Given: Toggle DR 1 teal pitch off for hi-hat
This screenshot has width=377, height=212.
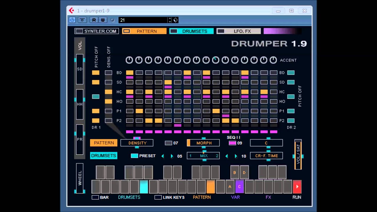Looking at the screenshot, I should click(96, 97).
